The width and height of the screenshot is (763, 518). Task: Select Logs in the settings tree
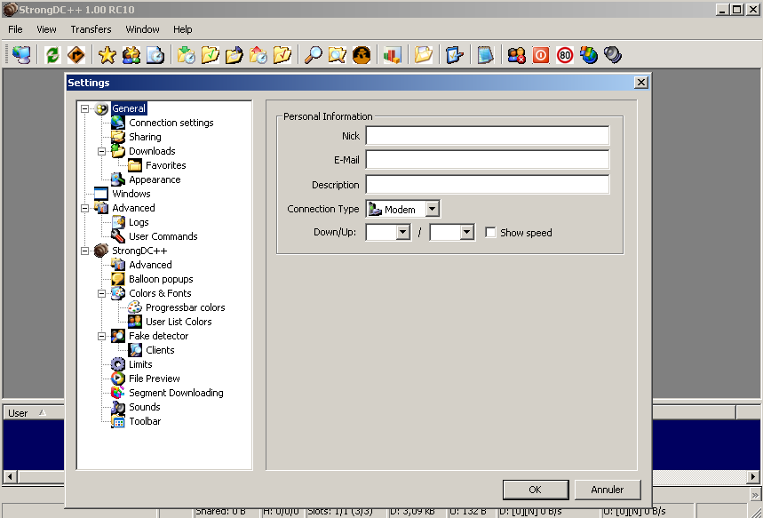click(139, 222)
